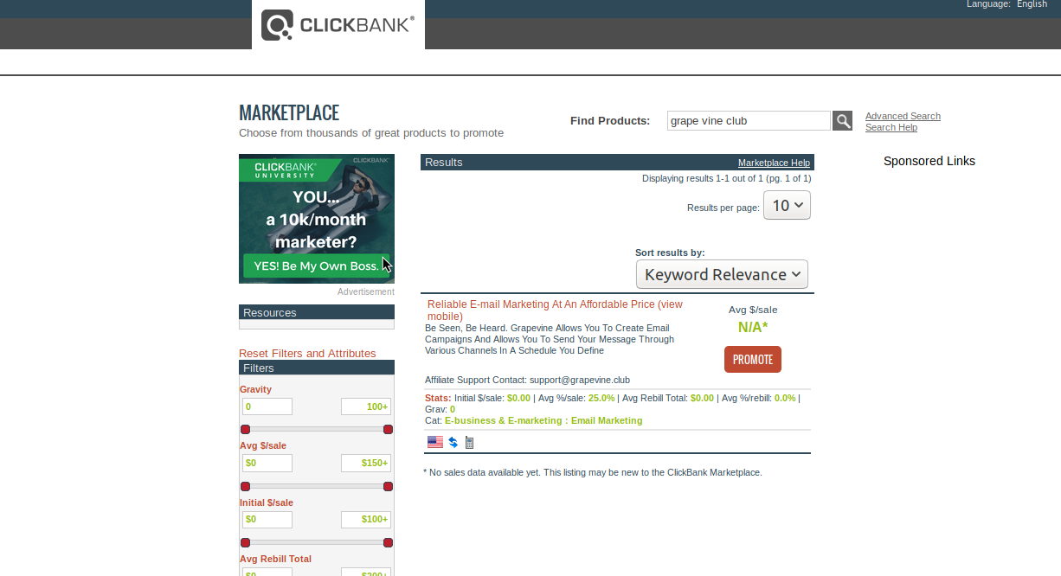
Task: Click Email Marketing category link
Action: click(x=607, y=420)
